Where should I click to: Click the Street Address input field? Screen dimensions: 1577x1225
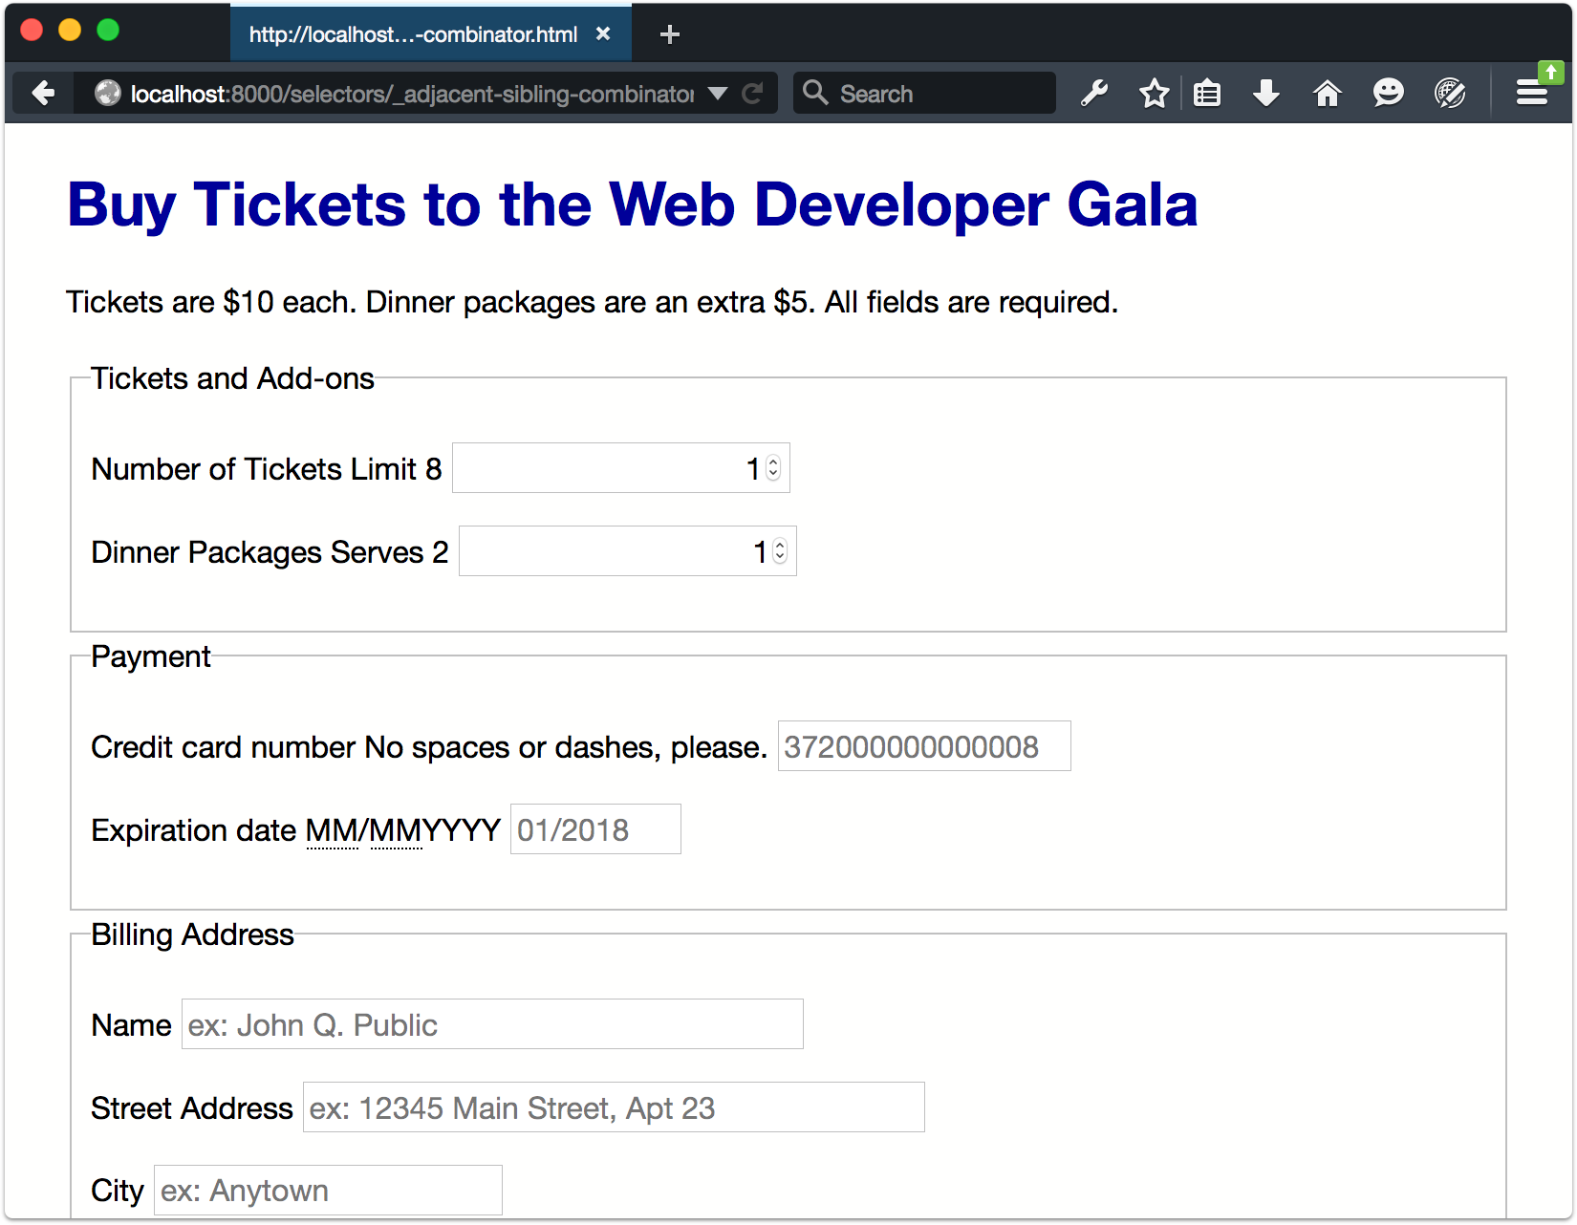(613, 1107)
